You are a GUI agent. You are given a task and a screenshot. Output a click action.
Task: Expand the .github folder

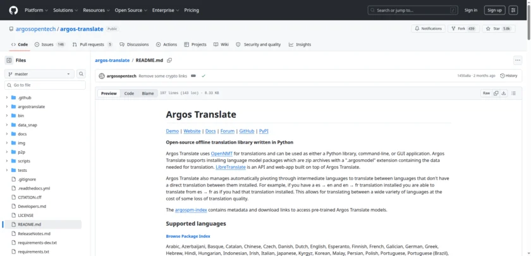coord(7,97)
